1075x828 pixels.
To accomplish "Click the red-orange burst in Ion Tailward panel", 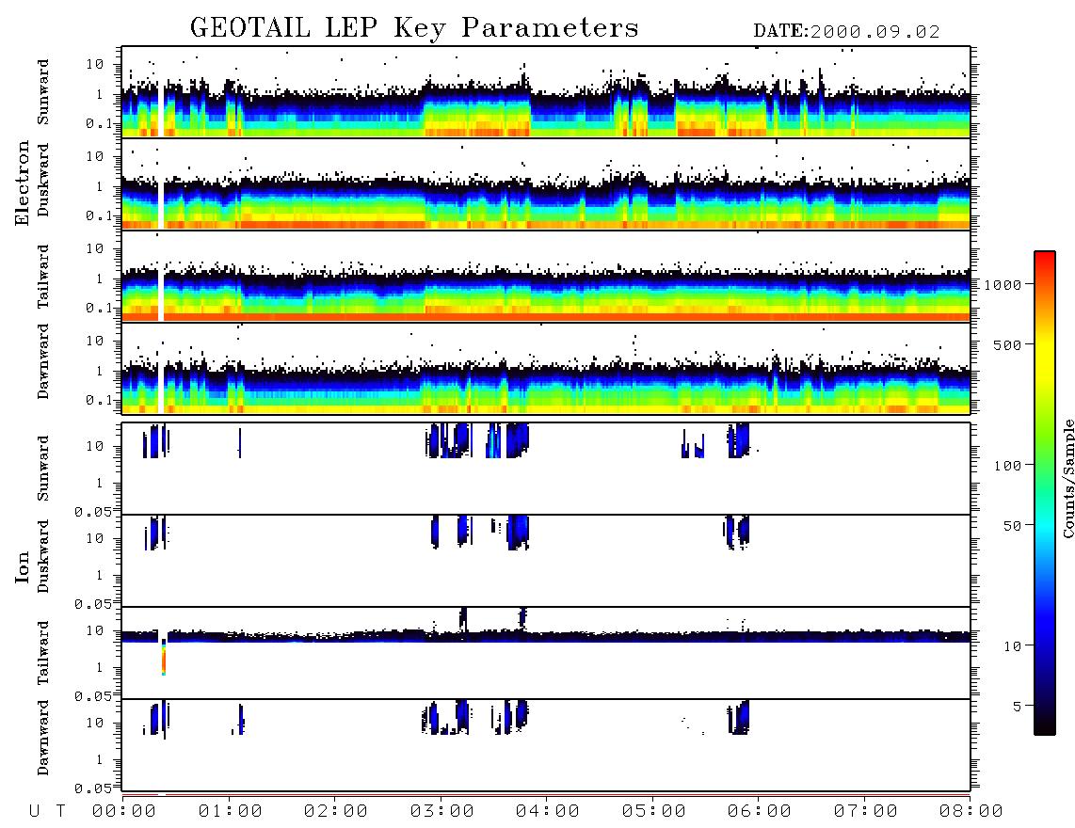I will coord(163,660).
